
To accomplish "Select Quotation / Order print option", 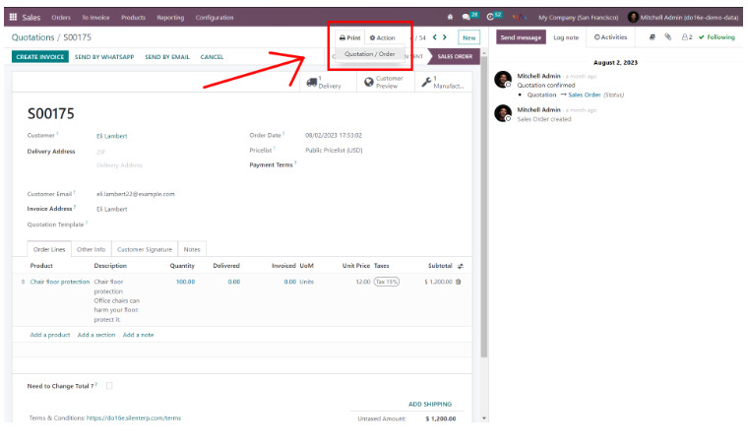I will click(370, 54).
